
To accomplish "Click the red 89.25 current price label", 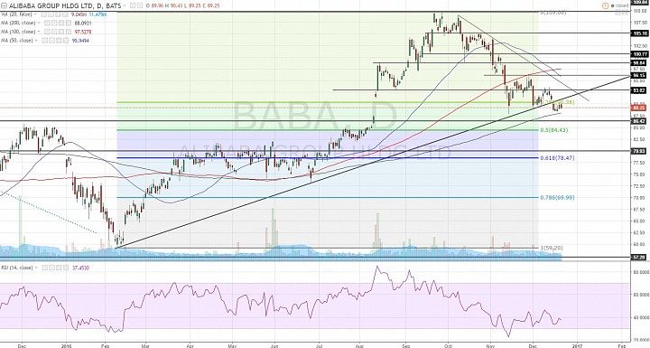I will (639, 108).
